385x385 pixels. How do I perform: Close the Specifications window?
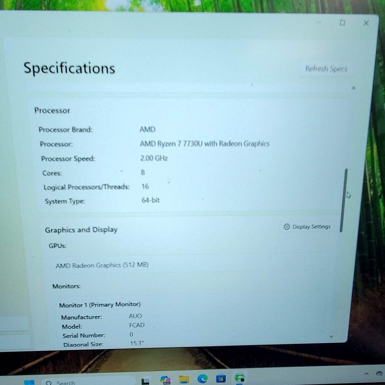click(366, 23)
